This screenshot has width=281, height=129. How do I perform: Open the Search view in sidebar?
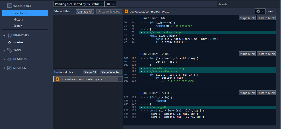(x=18, y=26)
